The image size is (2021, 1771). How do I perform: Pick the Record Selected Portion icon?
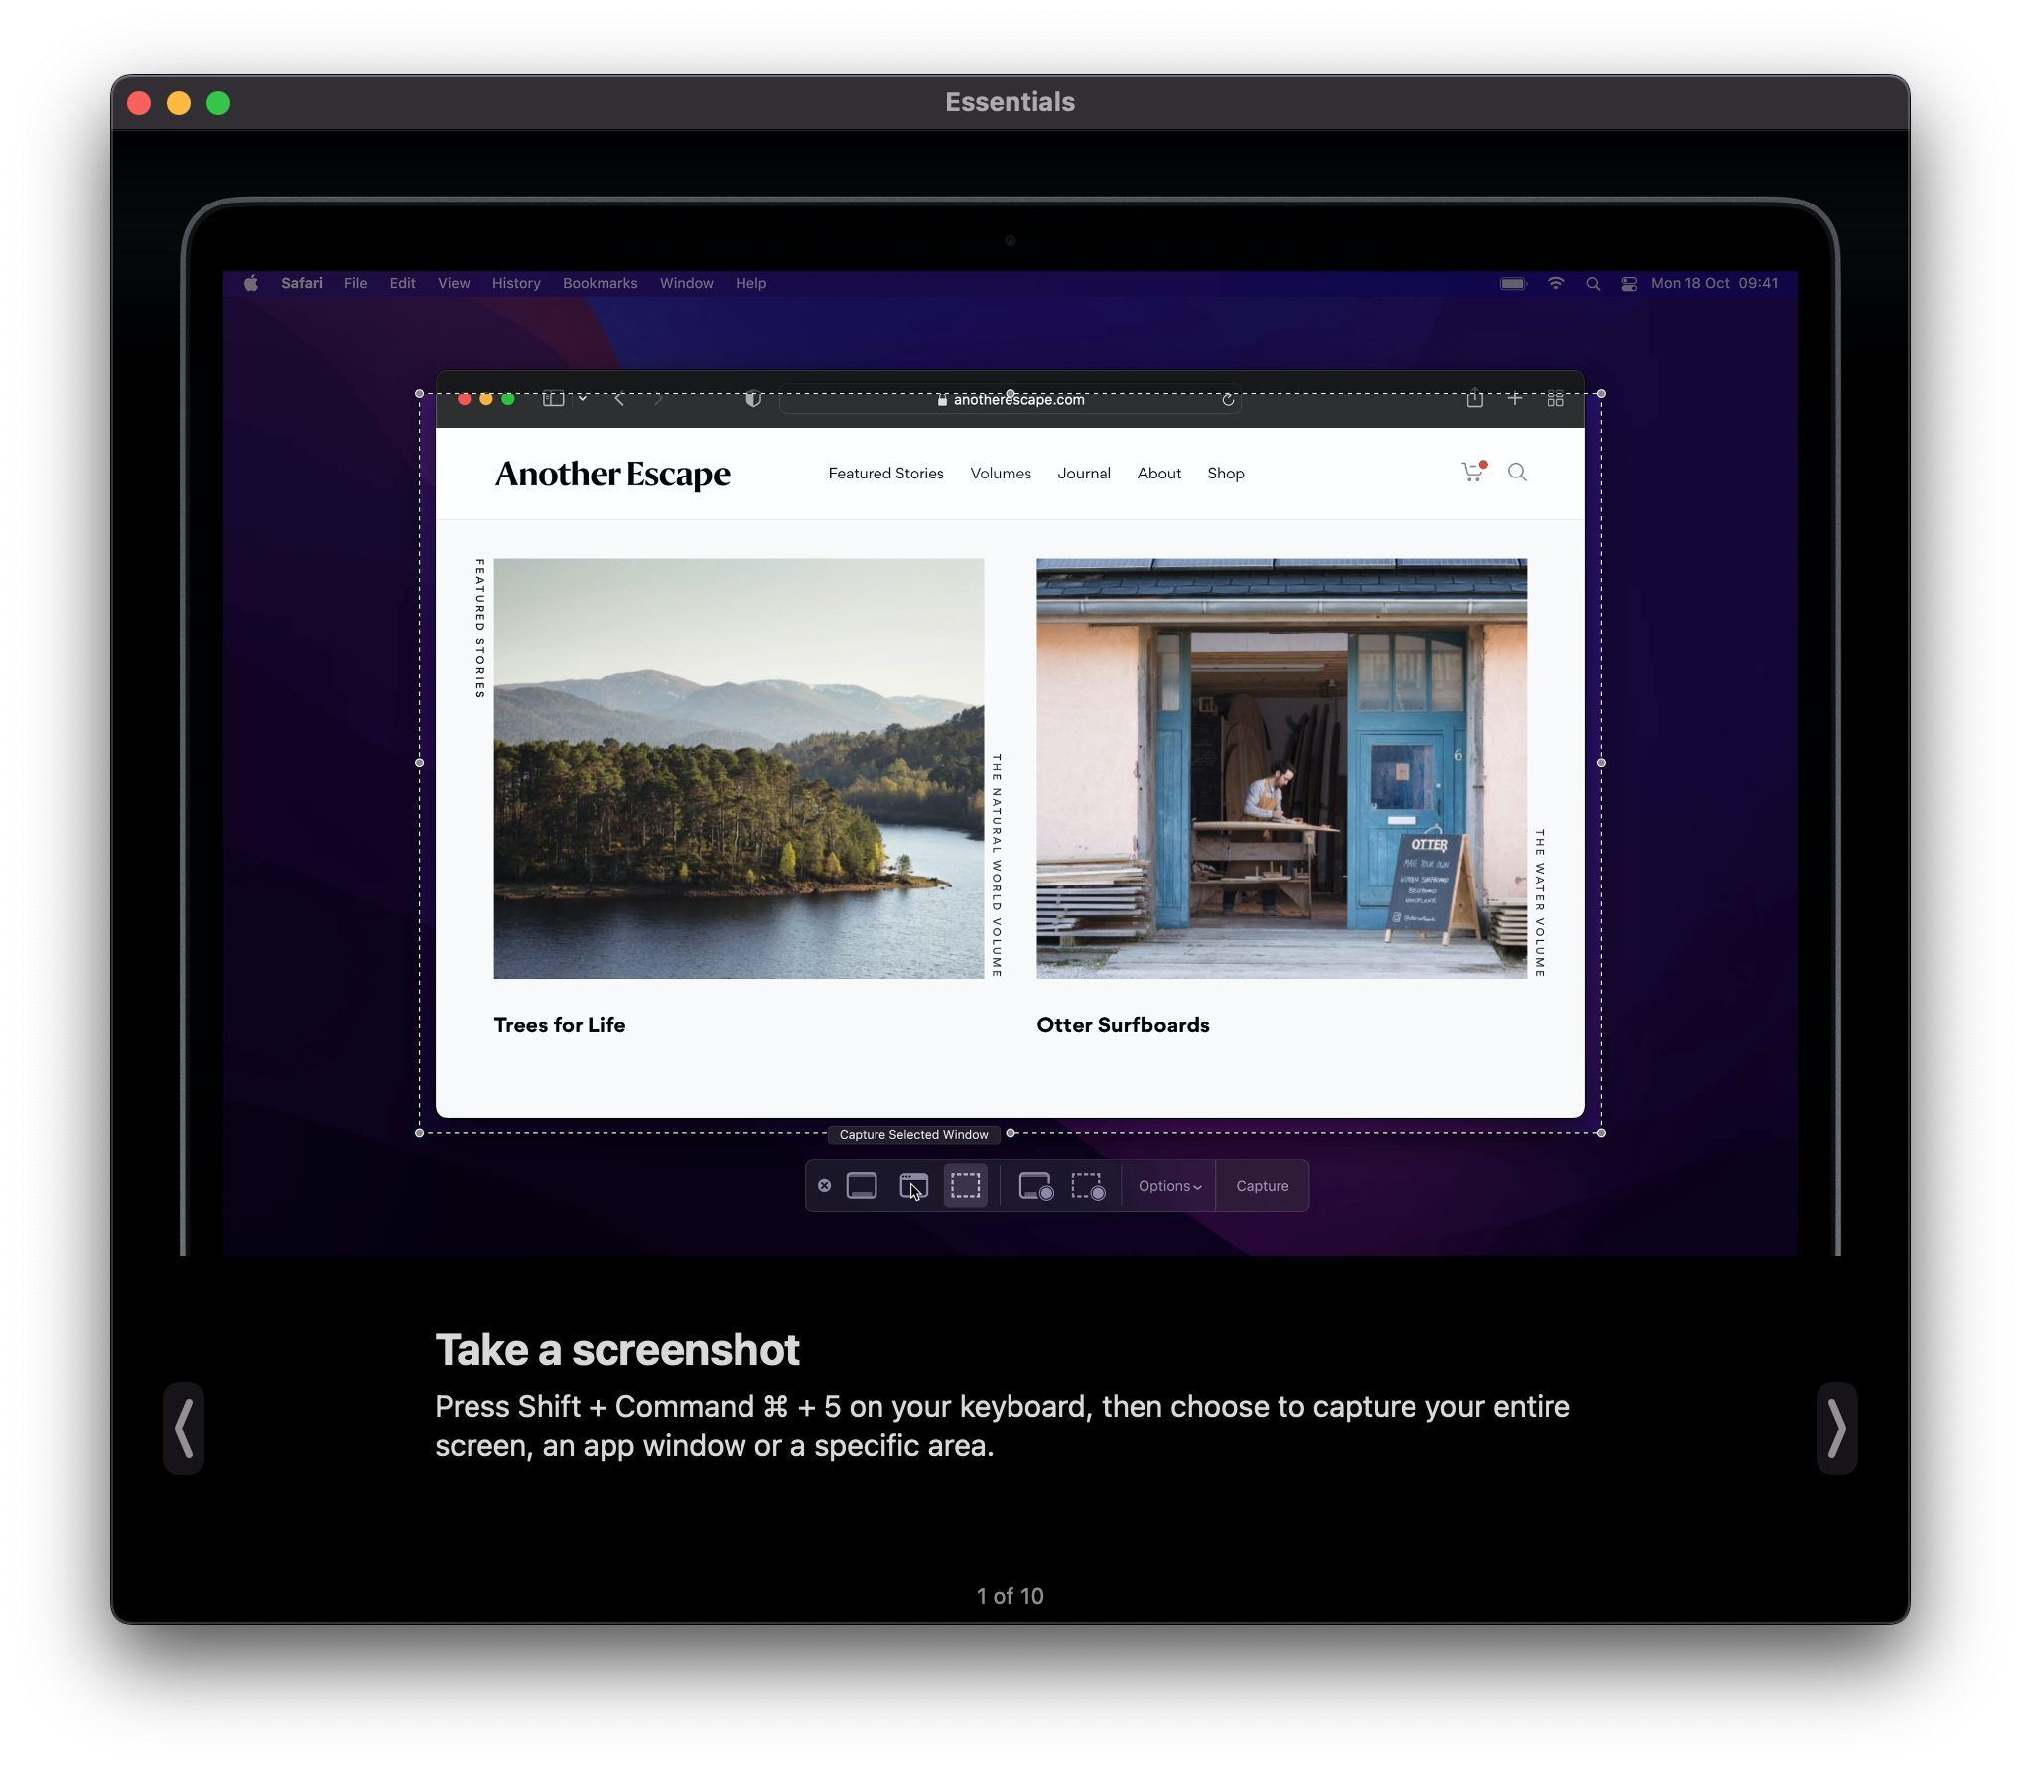[x=1088, y=1186]
